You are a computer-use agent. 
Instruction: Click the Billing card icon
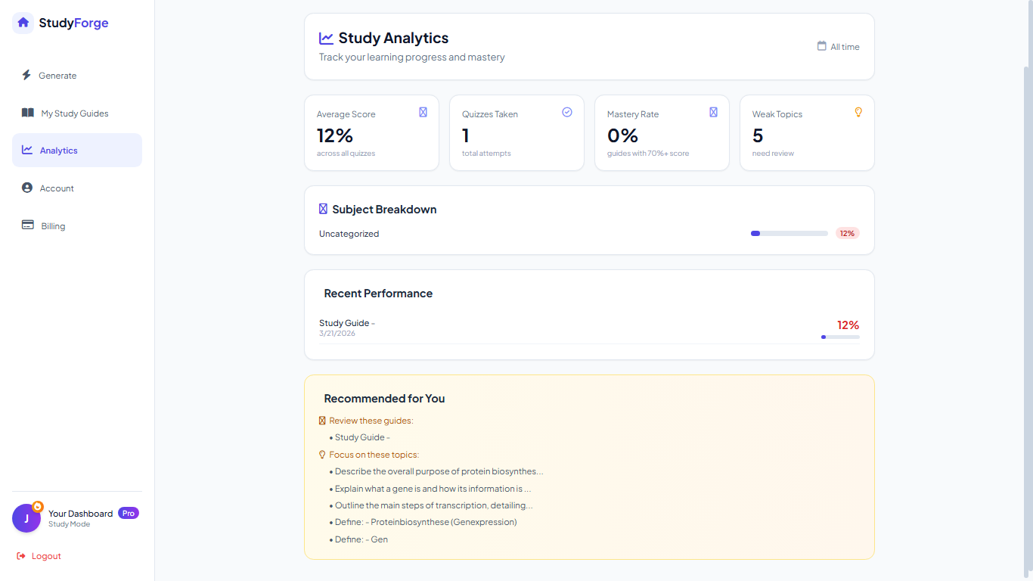point(26,225)
